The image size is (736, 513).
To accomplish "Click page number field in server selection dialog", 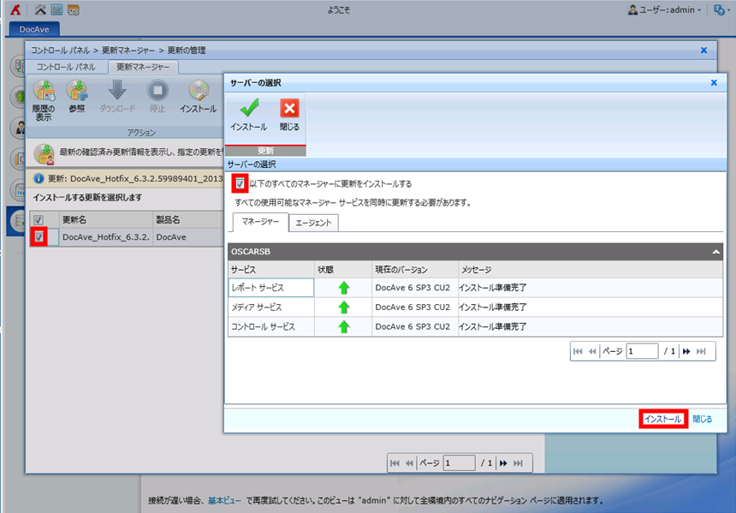I will (642, 351).
